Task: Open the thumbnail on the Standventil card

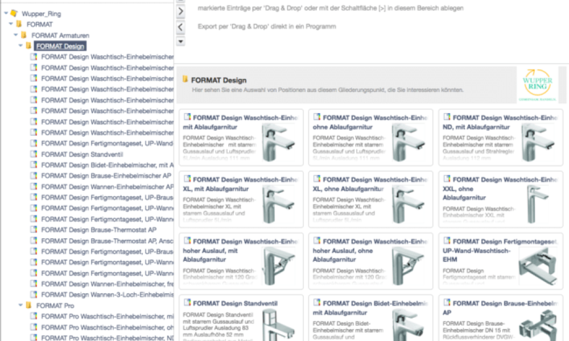Action: click(278, 325)
